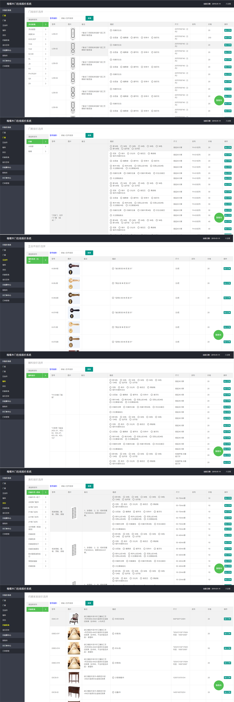
Task: Select the 休闲沙发/张 radio option
Action: coord(113,619)
